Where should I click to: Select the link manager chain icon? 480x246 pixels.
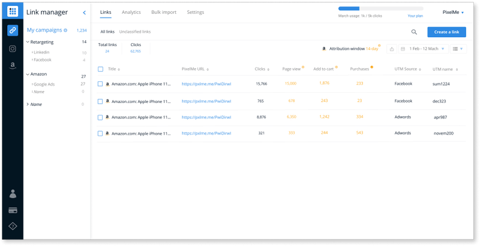click(x=13, y=30)
